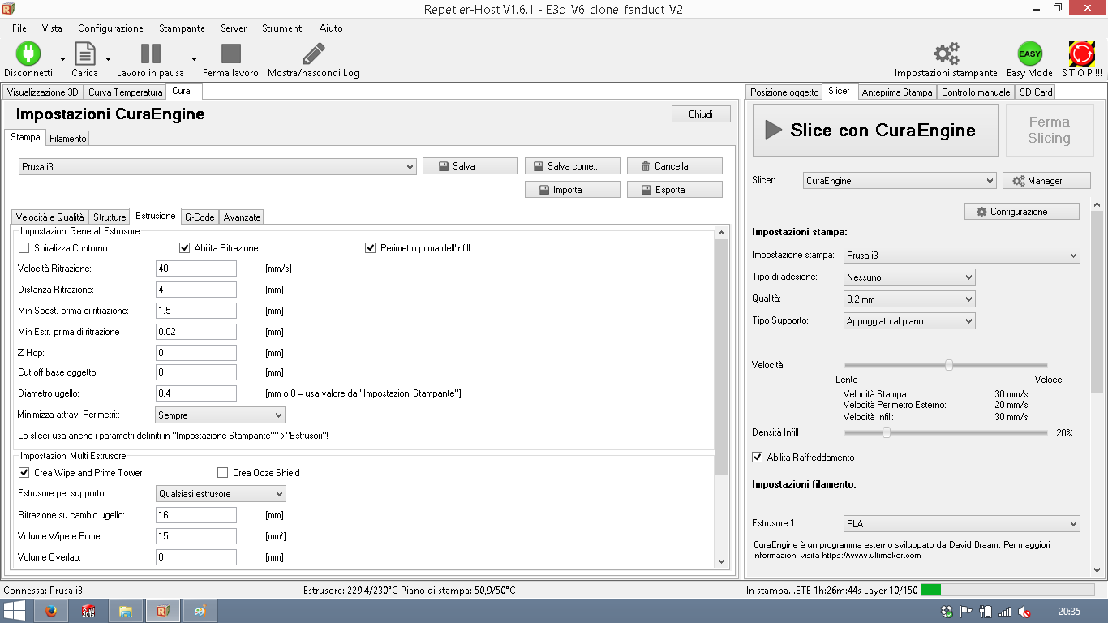Click the Ferma lavoro stop icon
The height and width of the screenshot is (623, 1108).
click(231, 54)
